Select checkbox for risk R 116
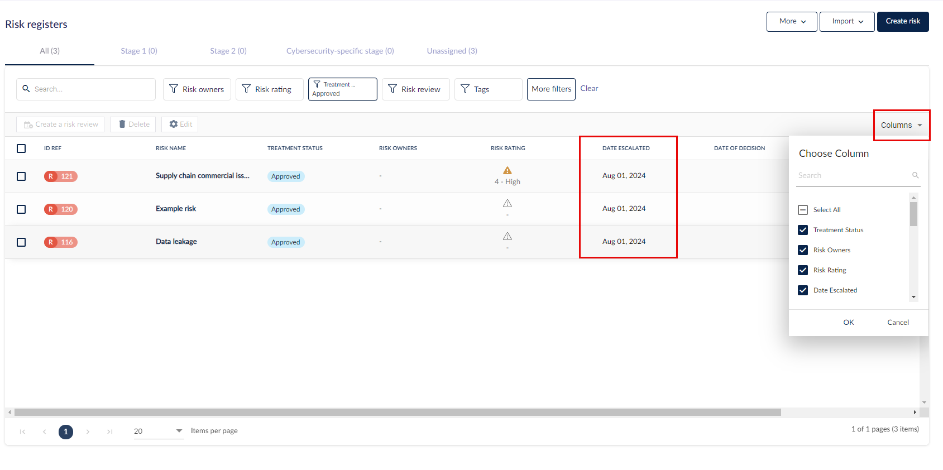 [21, 242]
